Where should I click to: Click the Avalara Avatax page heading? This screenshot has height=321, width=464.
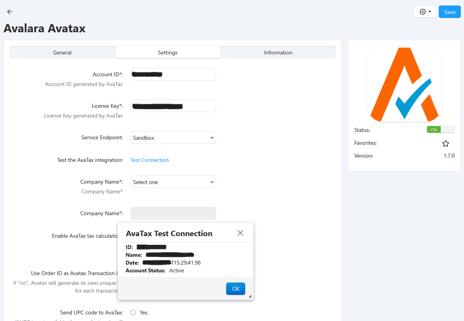click(x=45, y=28)
